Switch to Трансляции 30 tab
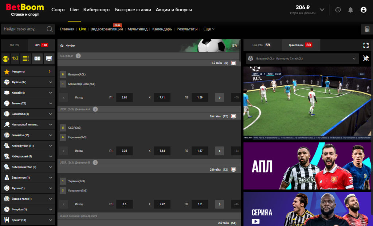373x226 pixels. (301, 45)
